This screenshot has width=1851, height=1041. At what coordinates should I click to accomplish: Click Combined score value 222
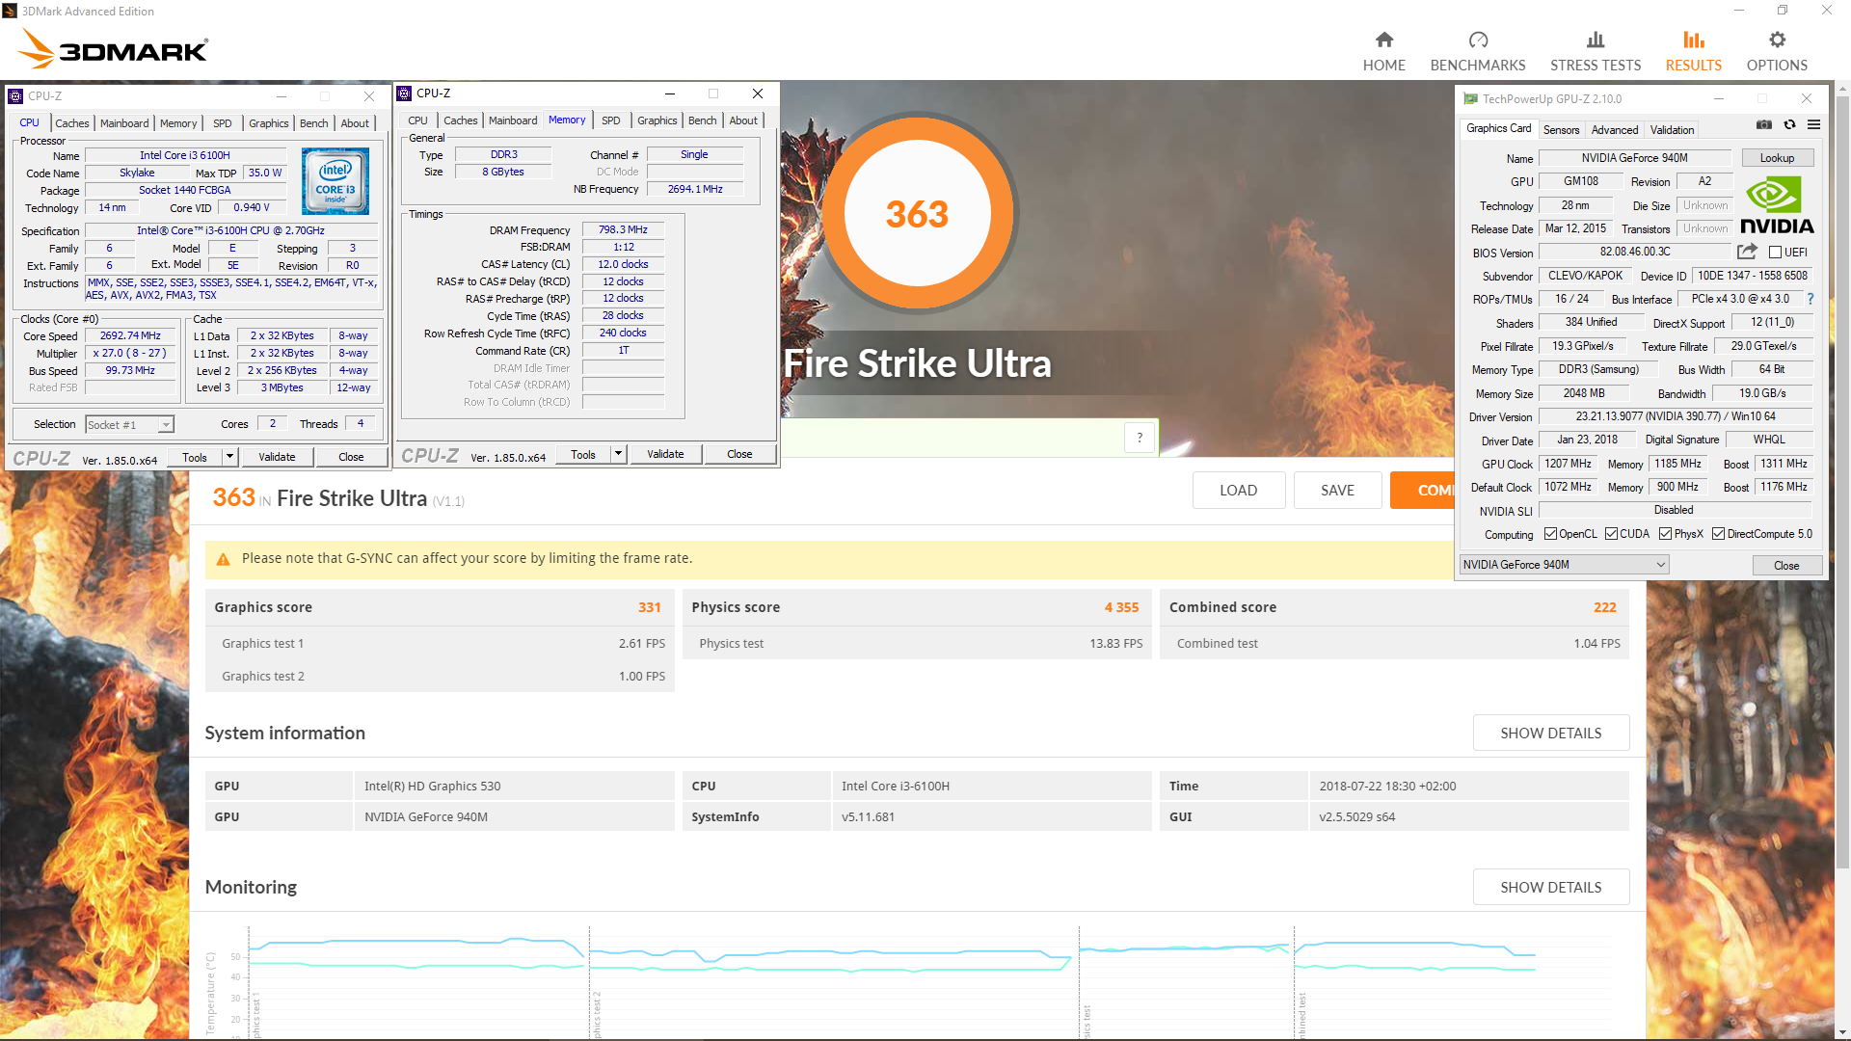click(x=1604, y=607)
